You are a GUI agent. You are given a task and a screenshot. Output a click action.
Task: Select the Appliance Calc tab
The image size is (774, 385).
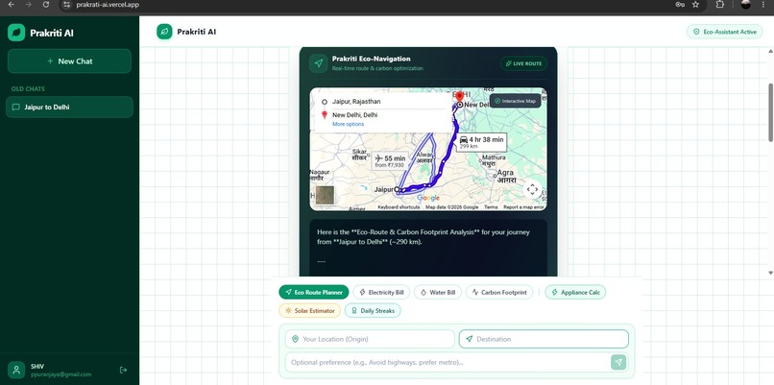(575, 292)
